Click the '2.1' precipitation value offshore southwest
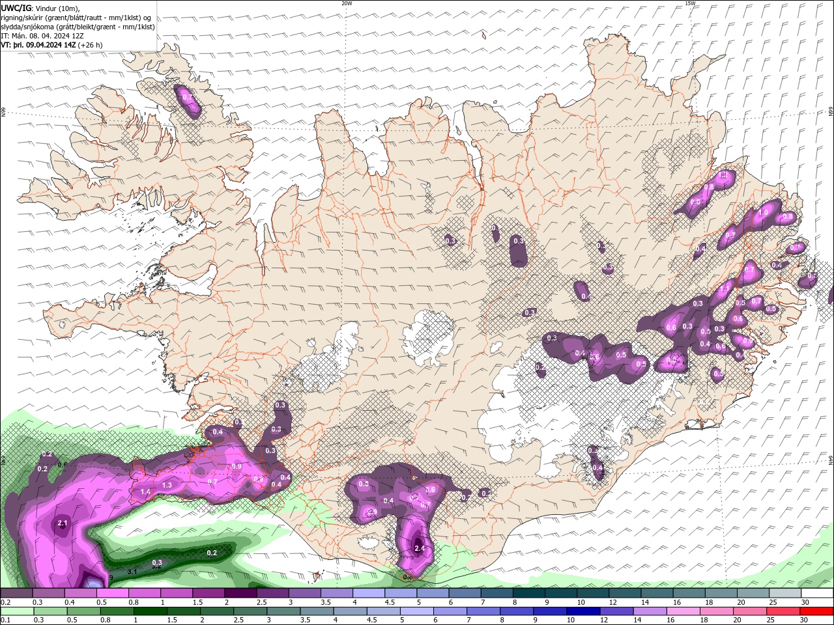 click(63, 523)
